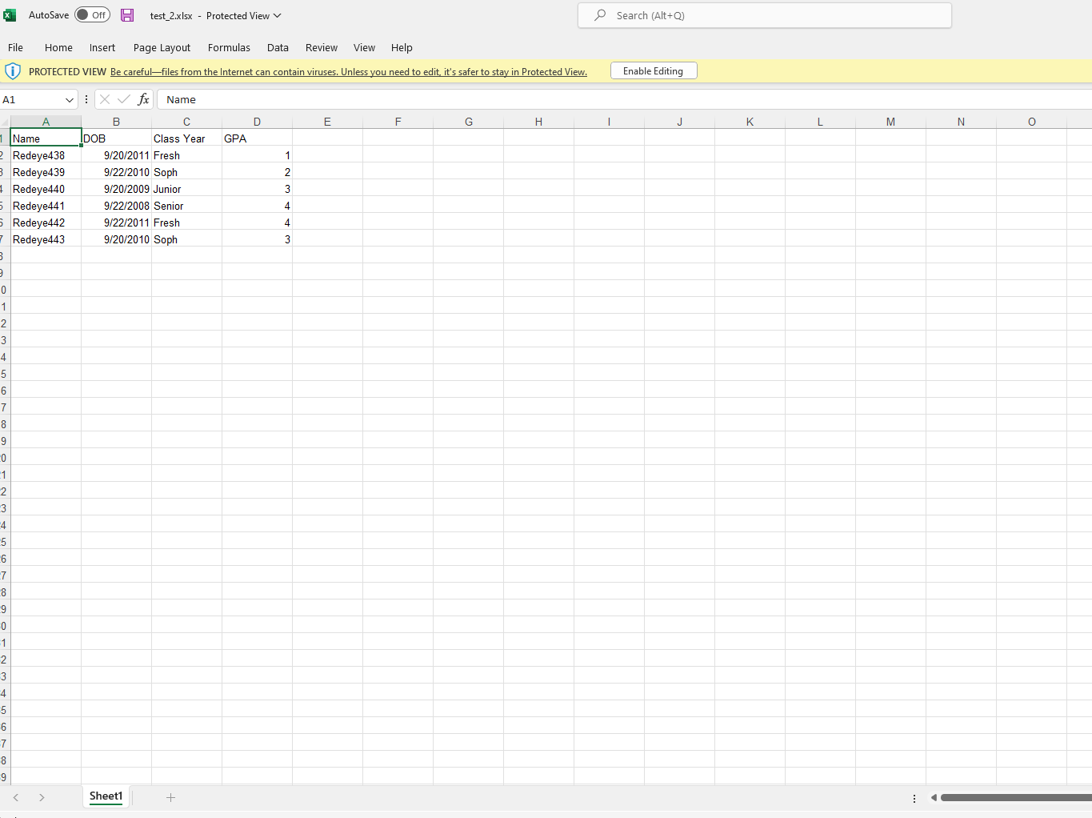Screen dimensions: 1092x818
Task: Click in the Search box
Action: (x=765, y=15)
